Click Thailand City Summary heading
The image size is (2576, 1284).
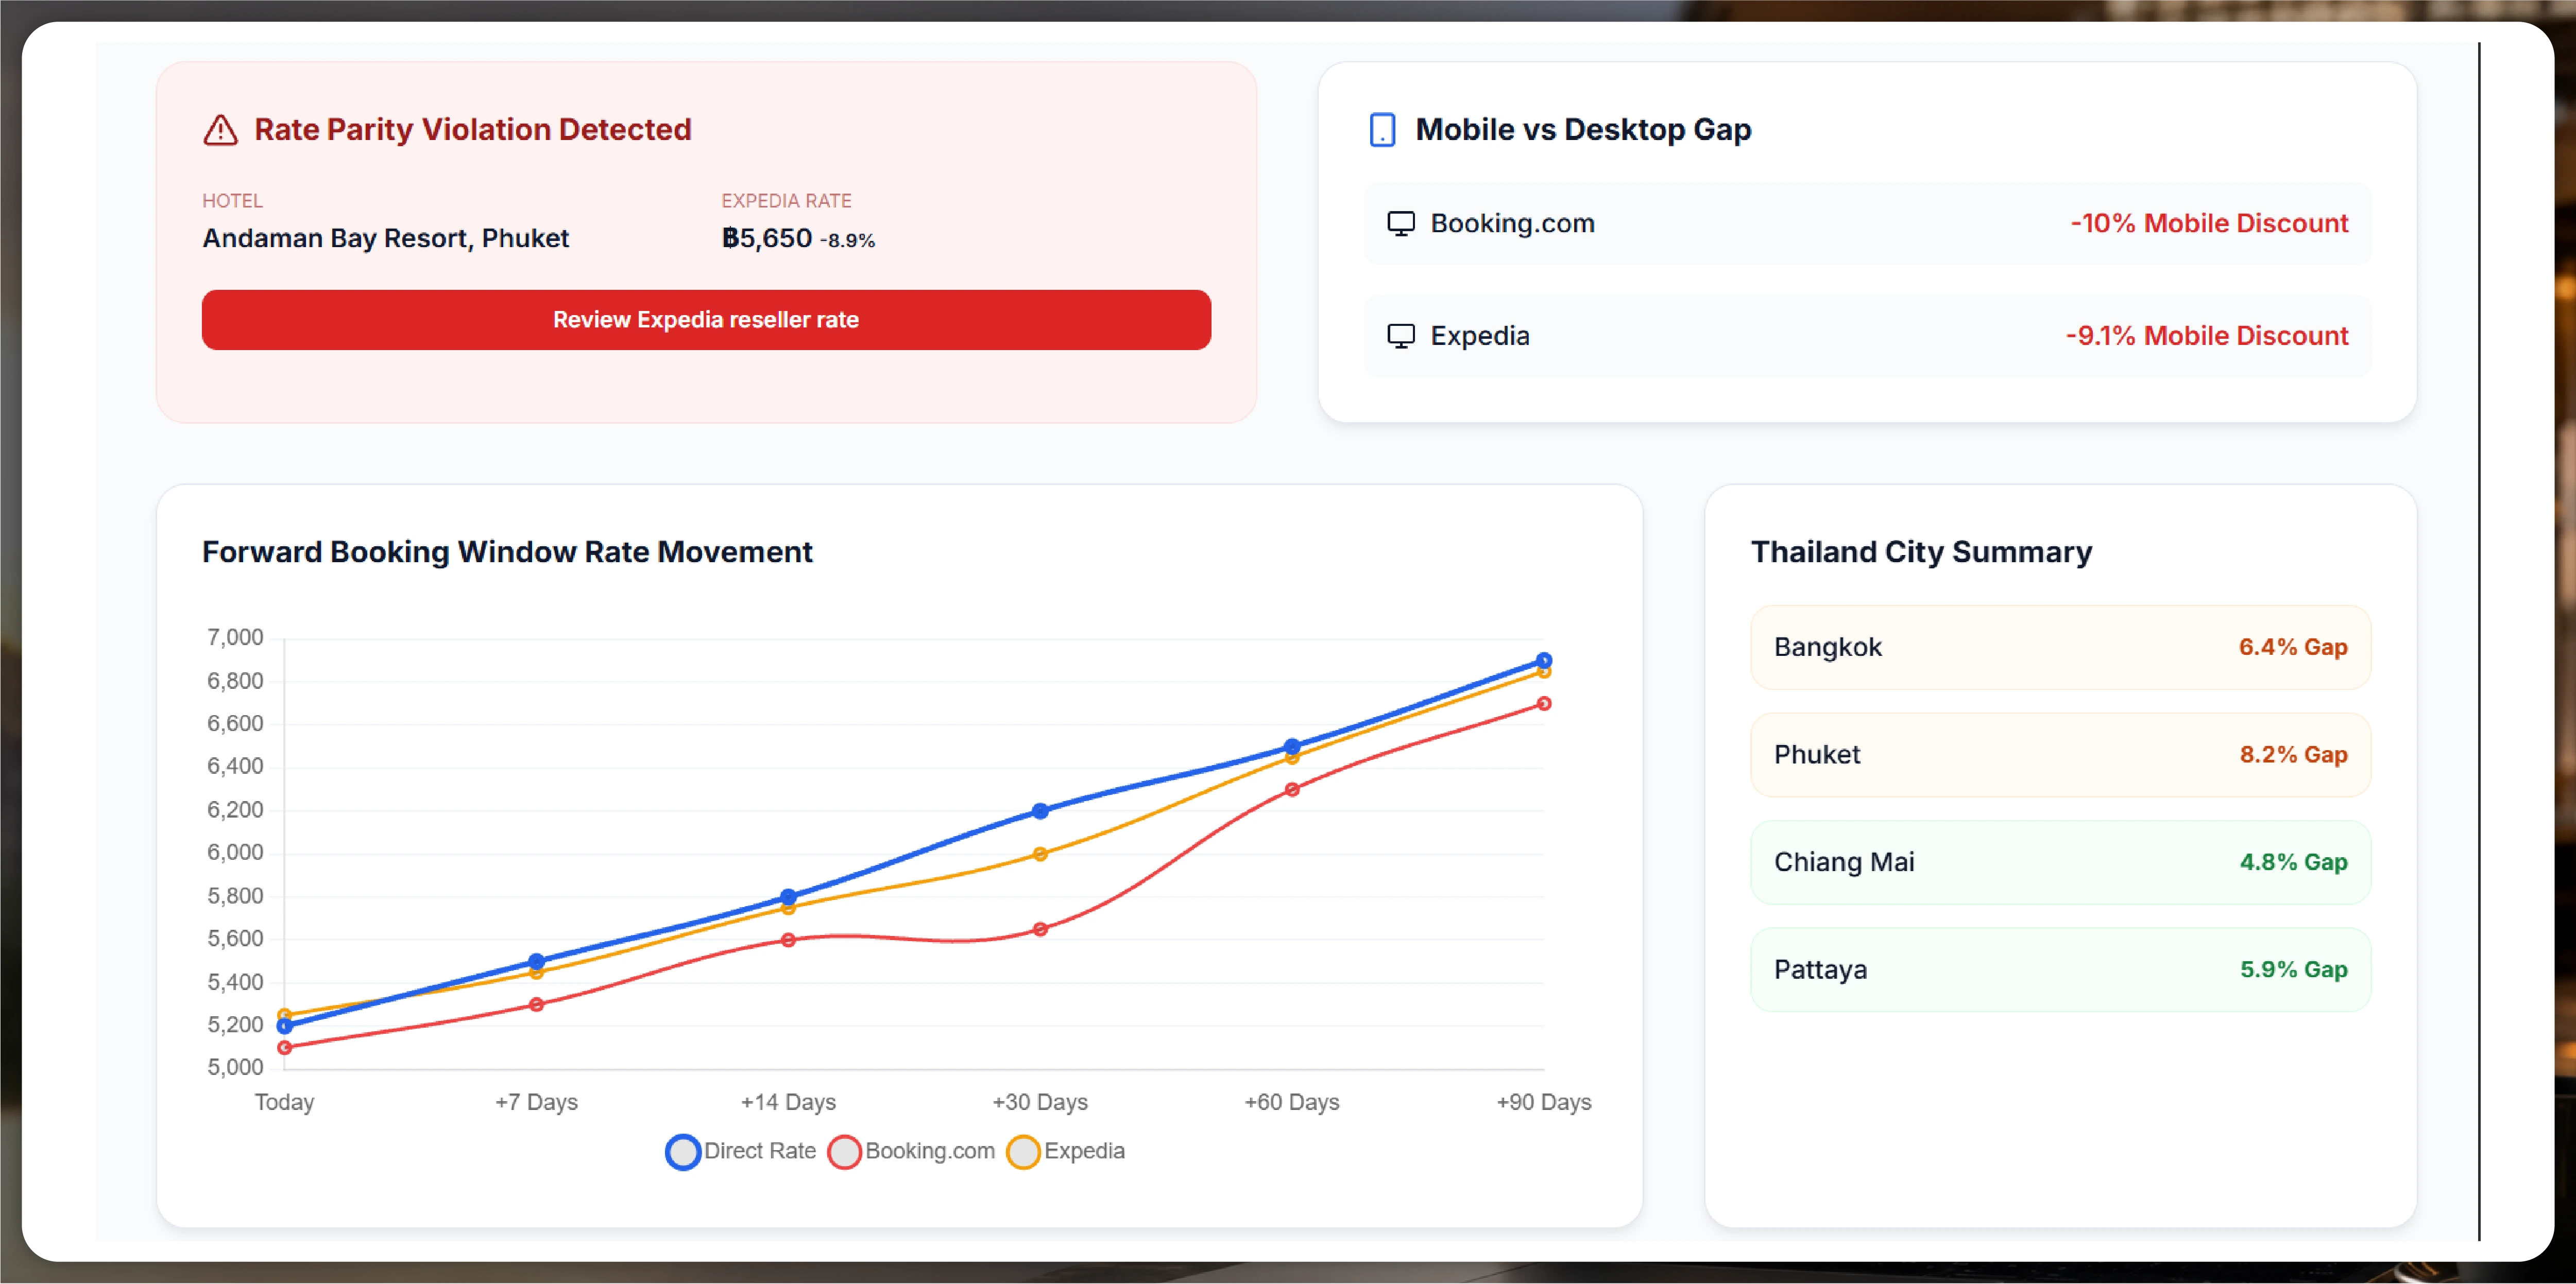point(1921,552)
